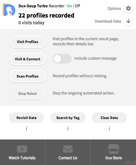136x165 pixels.
Task: Show info icon under Search by Tag
Action: (68, 128)
